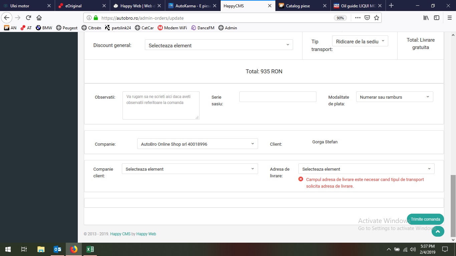Open the AN bookmark
456x256 pixels.
(x=10, y=28)
